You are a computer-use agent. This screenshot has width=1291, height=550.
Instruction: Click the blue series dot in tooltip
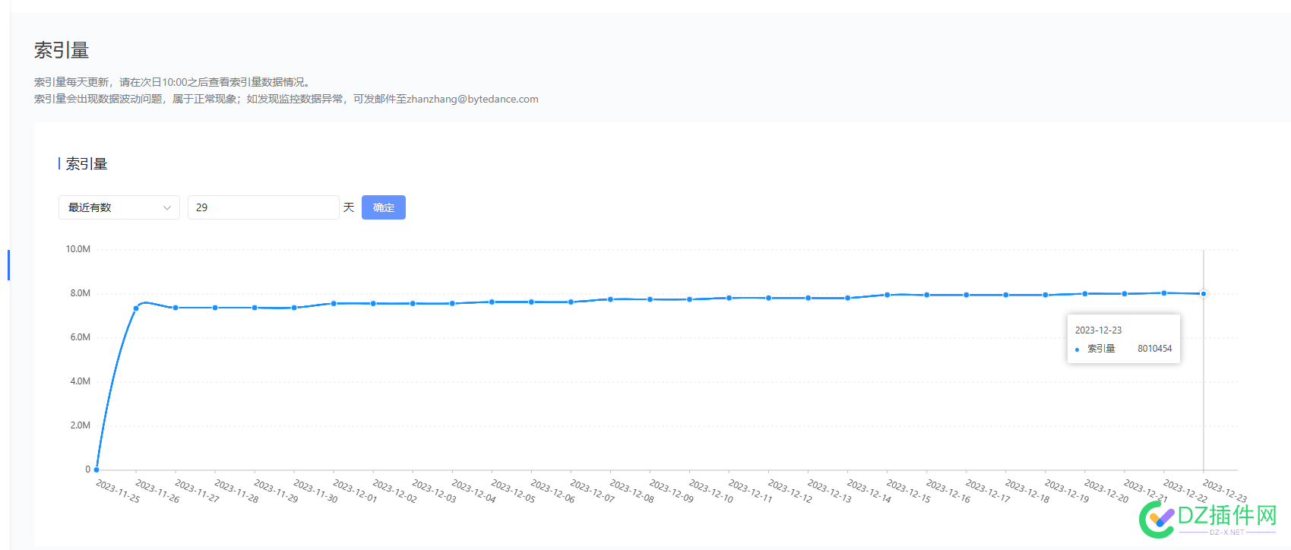tap(1077, 349)
